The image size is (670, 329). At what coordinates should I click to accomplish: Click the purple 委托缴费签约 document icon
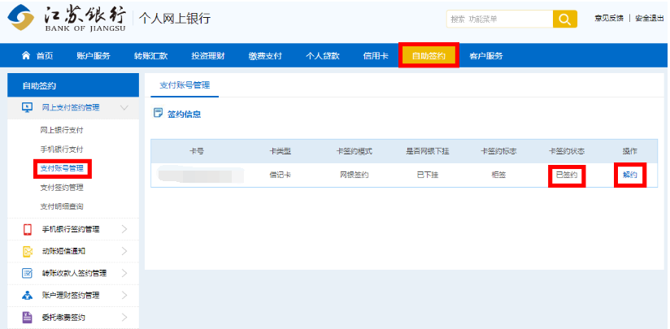coord(27,317)
